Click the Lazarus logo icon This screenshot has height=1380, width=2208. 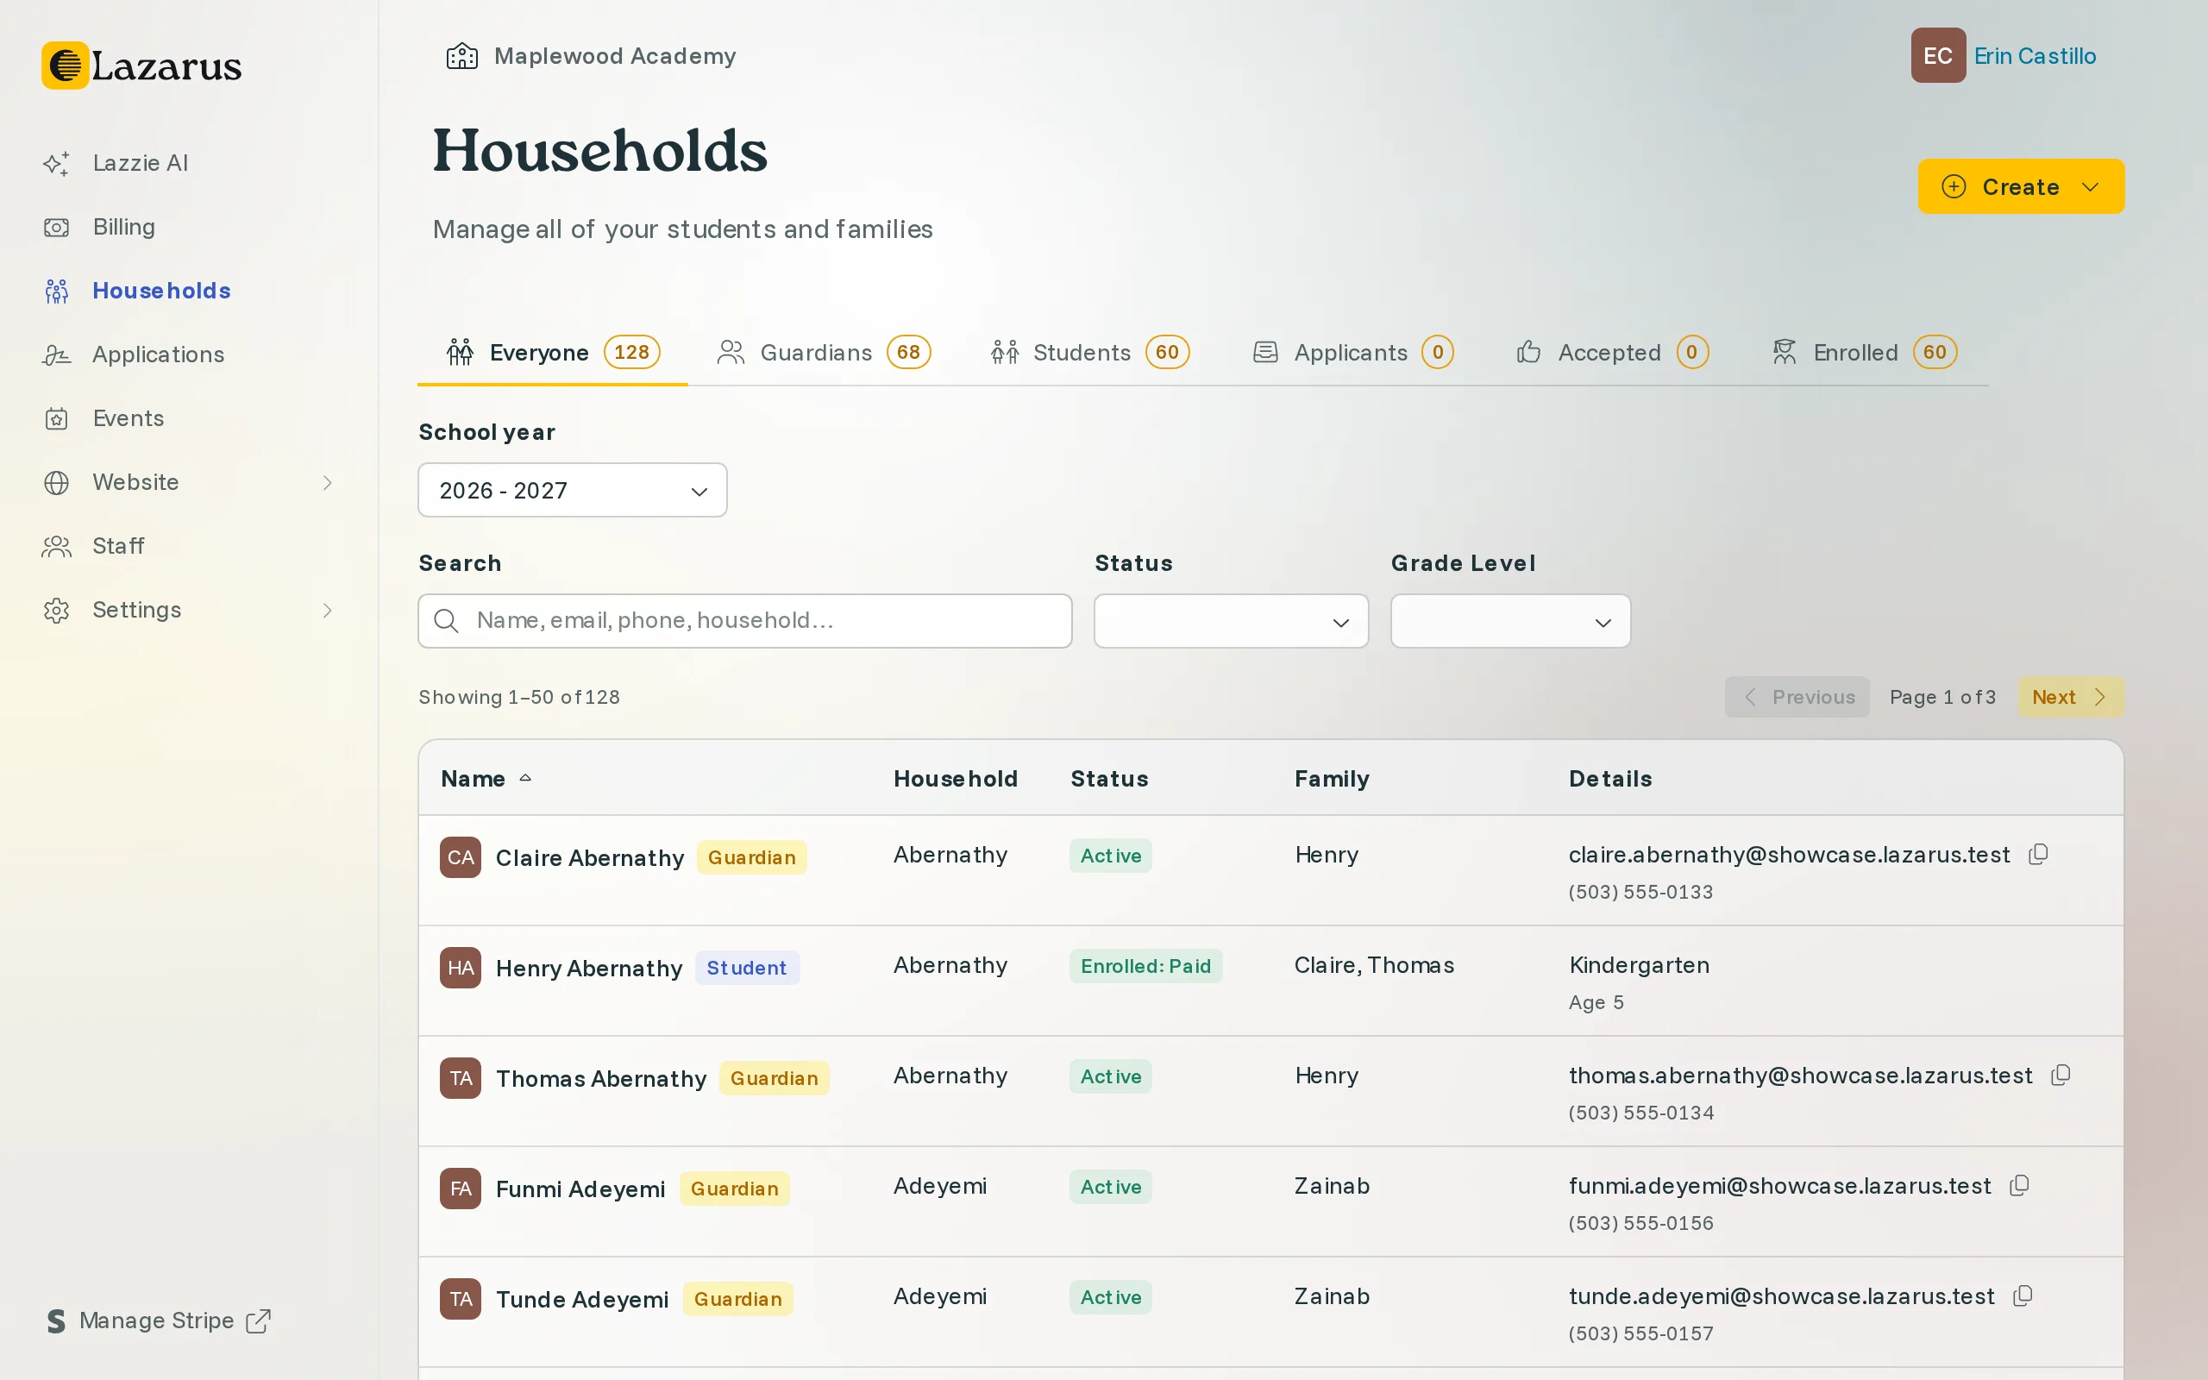click(65, 66)
